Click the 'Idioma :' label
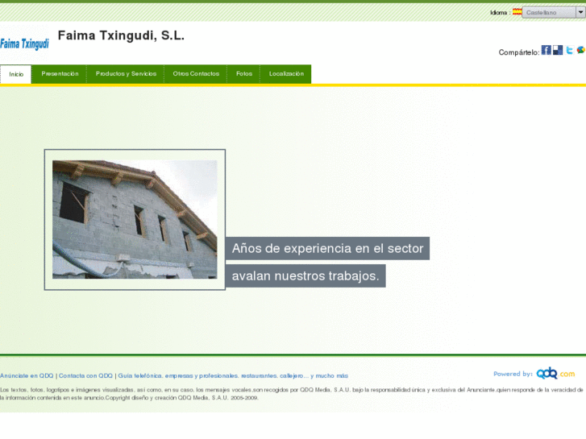The image size is (586, 439). click(x=500, y=12)
